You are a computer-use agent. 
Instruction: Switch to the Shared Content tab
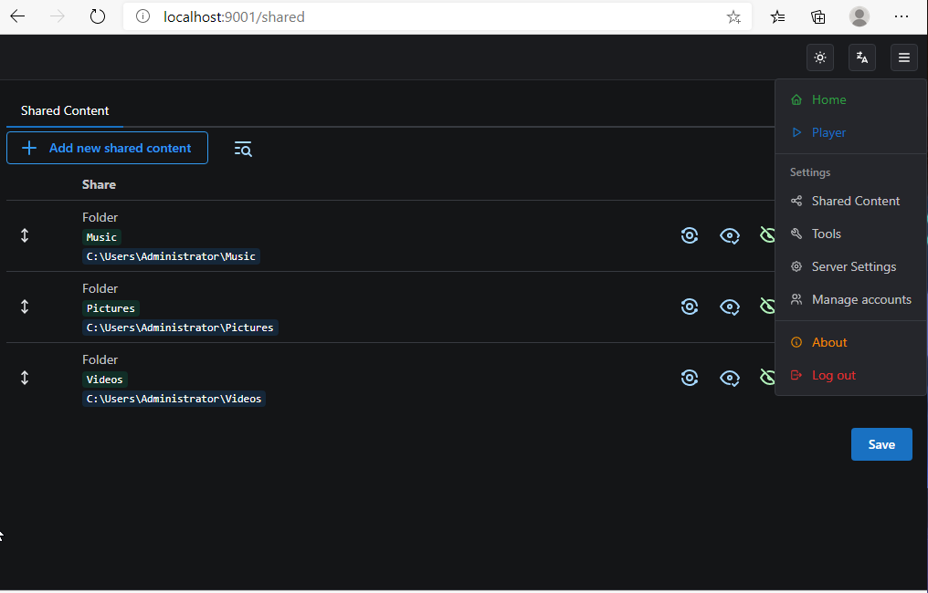point(64,110)
